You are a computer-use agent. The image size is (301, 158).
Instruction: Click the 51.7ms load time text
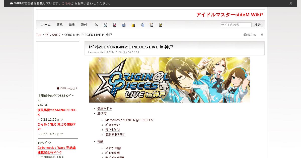pos(252,35)
